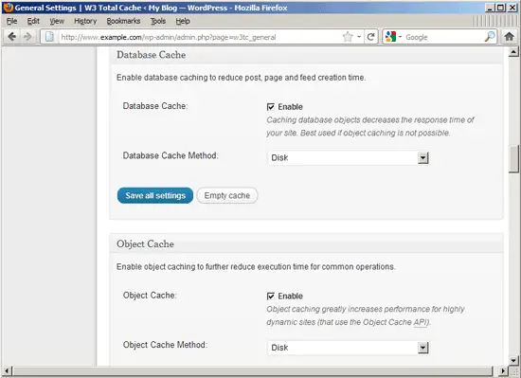This screenshot has width=521, height=378.
Task: Click the search magnifier icon
Action: [x=490, y=37]
